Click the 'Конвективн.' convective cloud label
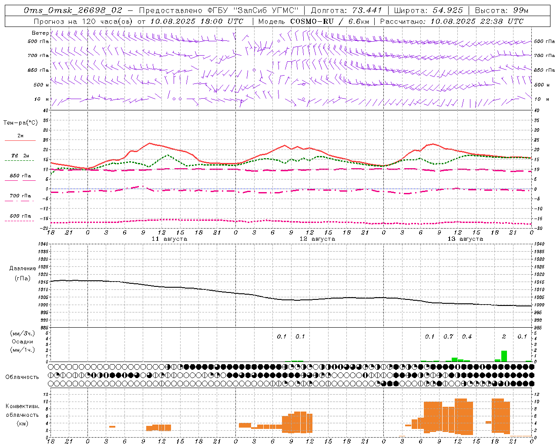Screen dimensions: 557x445 pos(22,406)
